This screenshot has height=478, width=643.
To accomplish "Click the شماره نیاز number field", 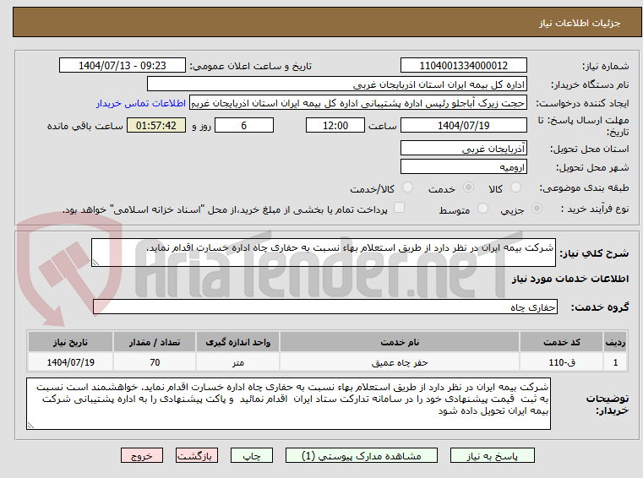I will 463,65.
